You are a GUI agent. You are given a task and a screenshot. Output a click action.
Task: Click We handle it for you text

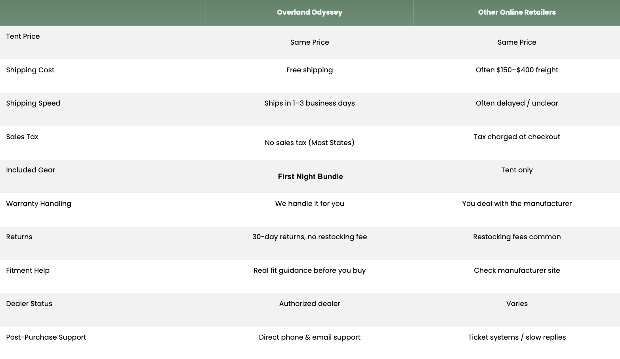coord(309,204)
